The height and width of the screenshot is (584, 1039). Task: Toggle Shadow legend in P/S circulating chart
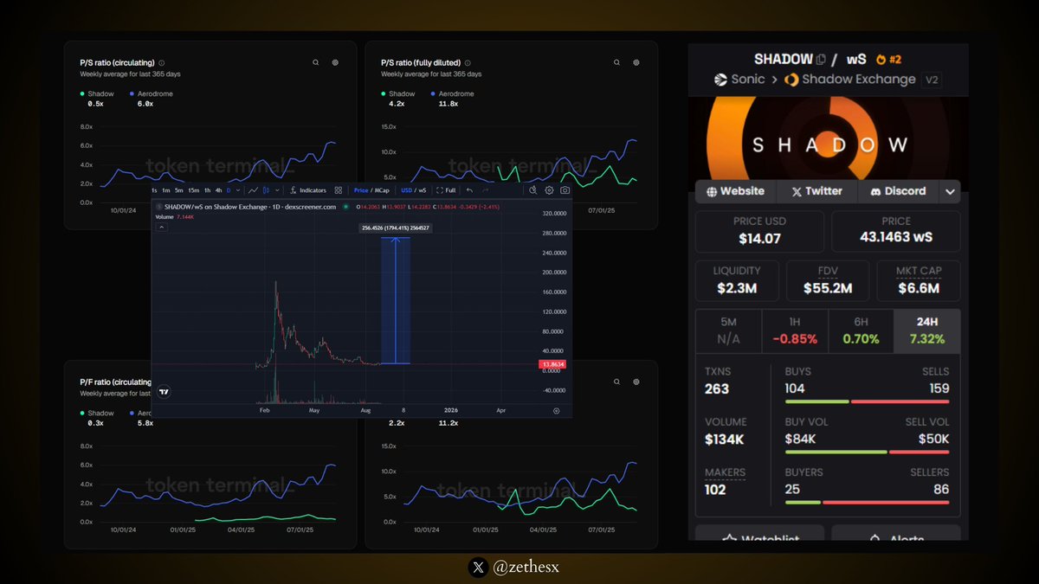(97, 93)
